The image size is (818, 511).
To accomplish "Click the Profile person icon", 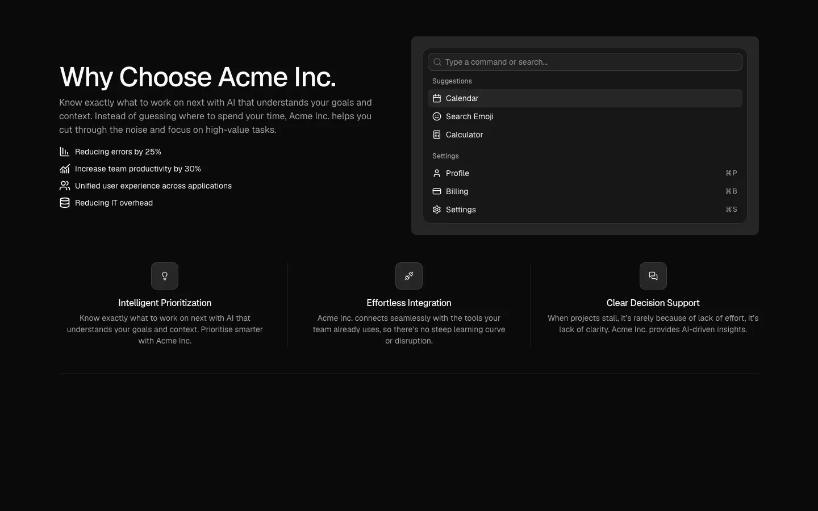I will 437,173.
